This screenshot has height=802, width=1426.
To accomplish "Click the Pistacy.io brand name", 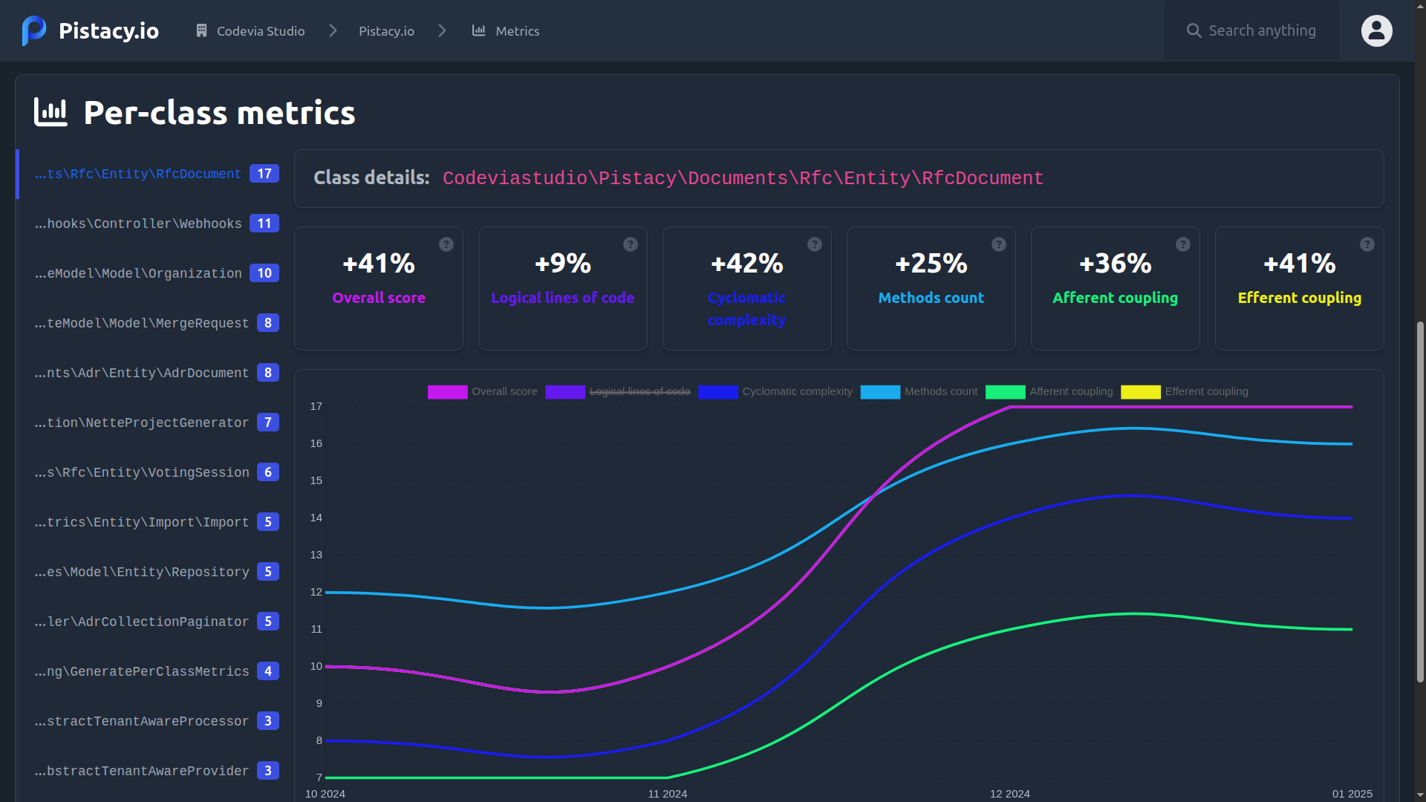I will (x=108, y=30).
